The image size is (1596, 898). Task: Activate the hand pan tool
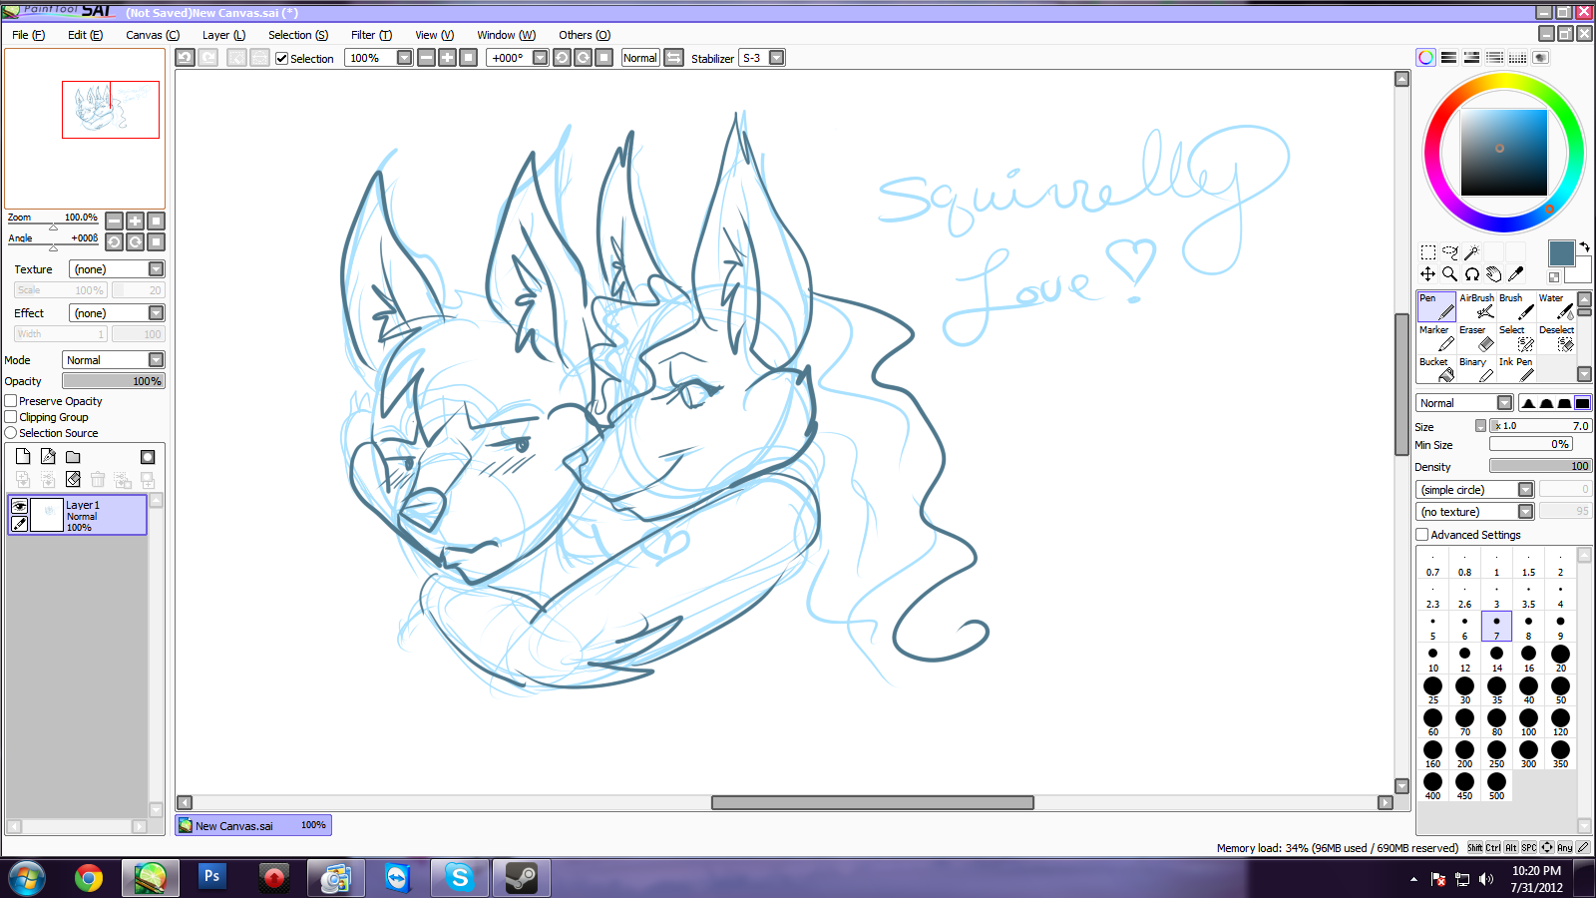[x=1494, y=273]
